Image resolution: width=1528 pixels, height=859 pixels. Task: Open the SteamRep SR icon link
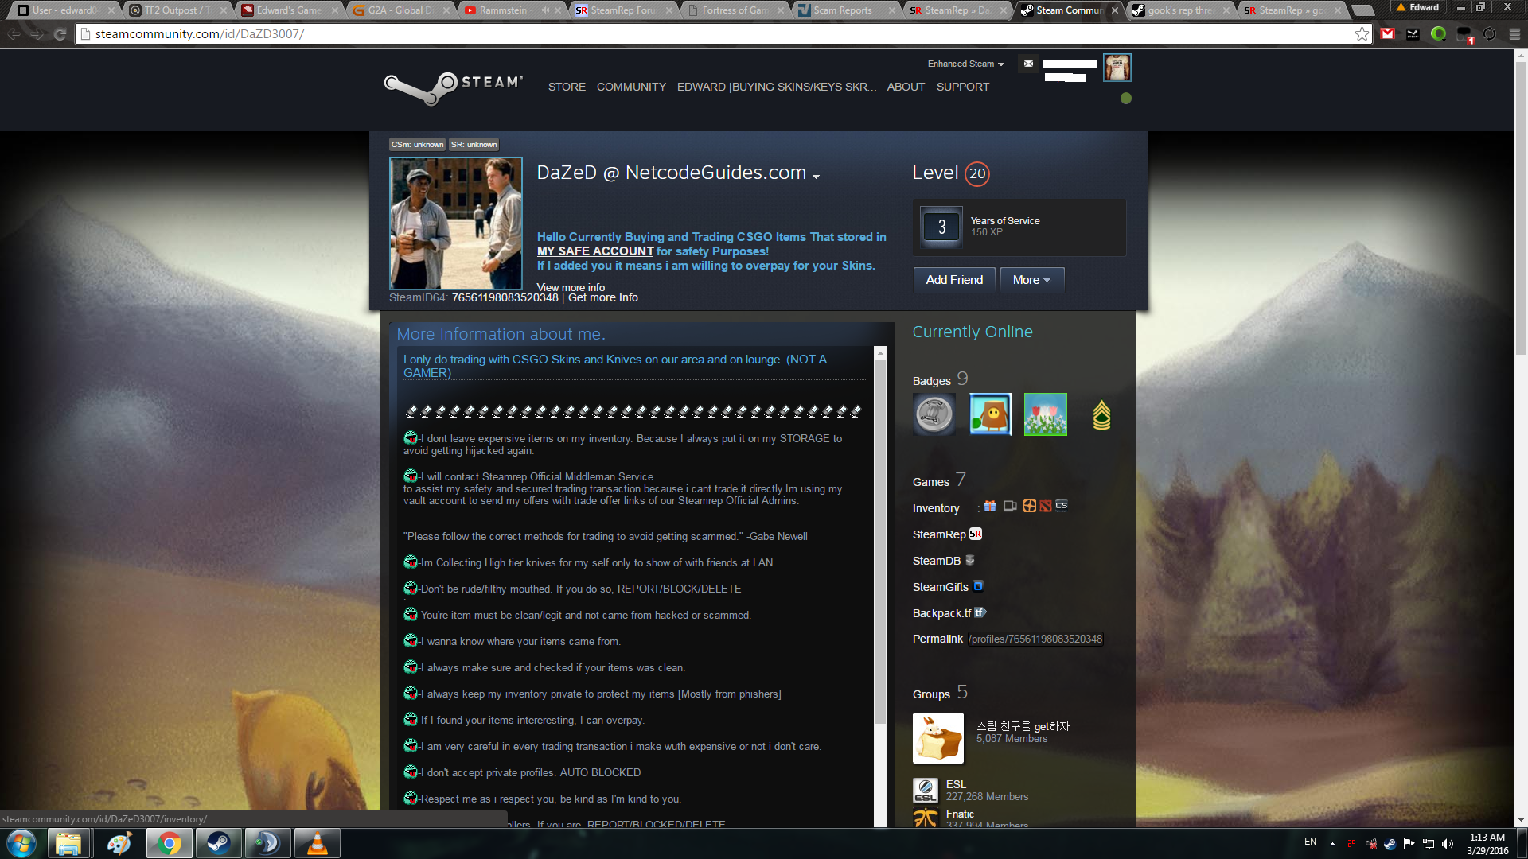(x=976, y=534)
